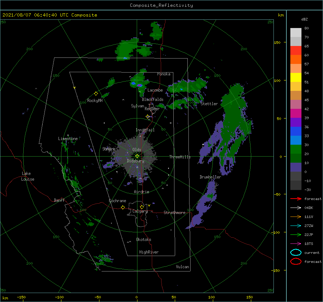Click the Innisfail city label
Viewport: 323px width, 302px height.
145,130
